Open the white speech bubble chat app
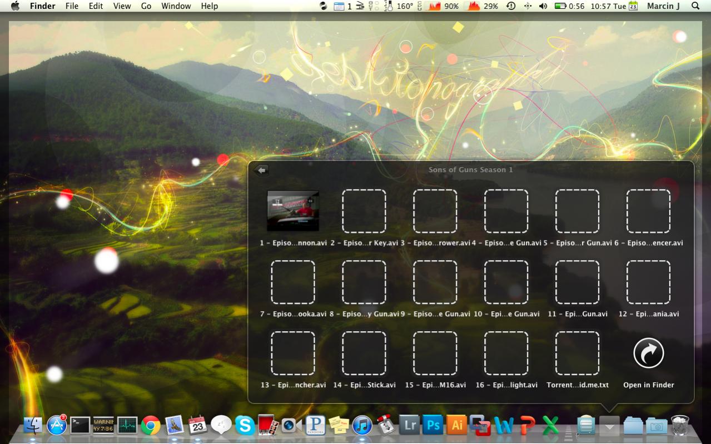 (221, 425)
